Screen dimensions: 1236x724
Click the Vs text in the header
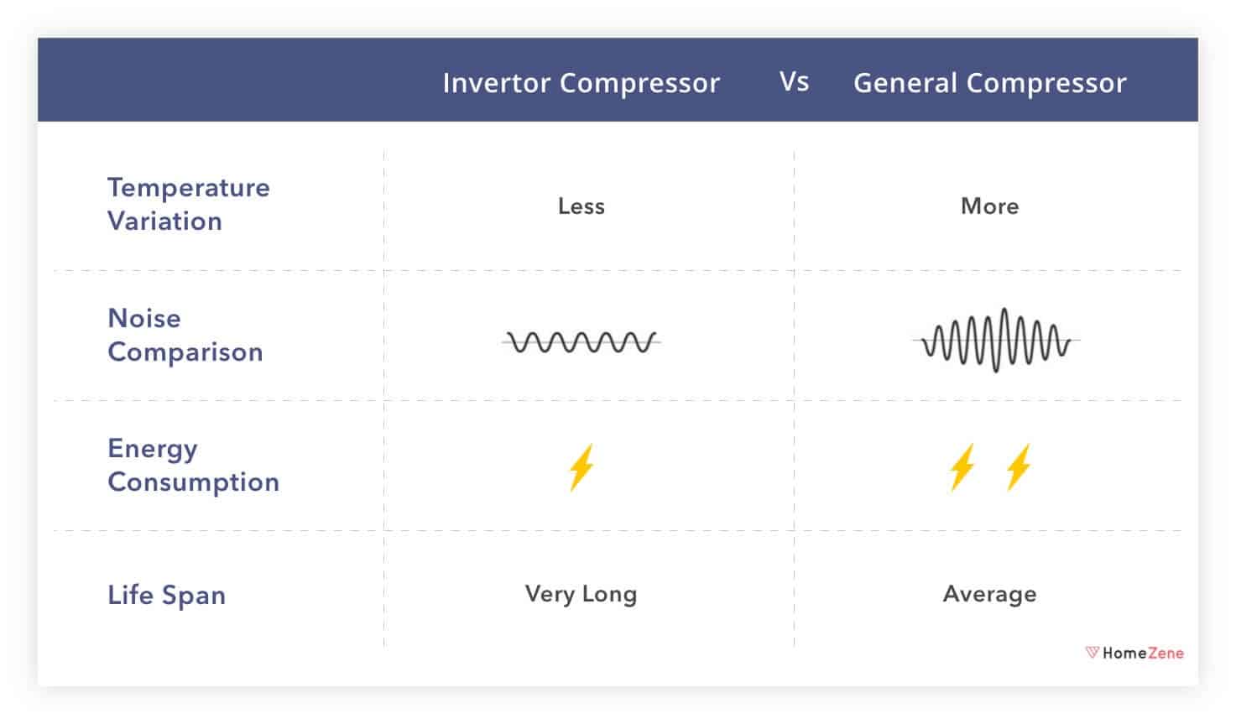coord(794,81)
